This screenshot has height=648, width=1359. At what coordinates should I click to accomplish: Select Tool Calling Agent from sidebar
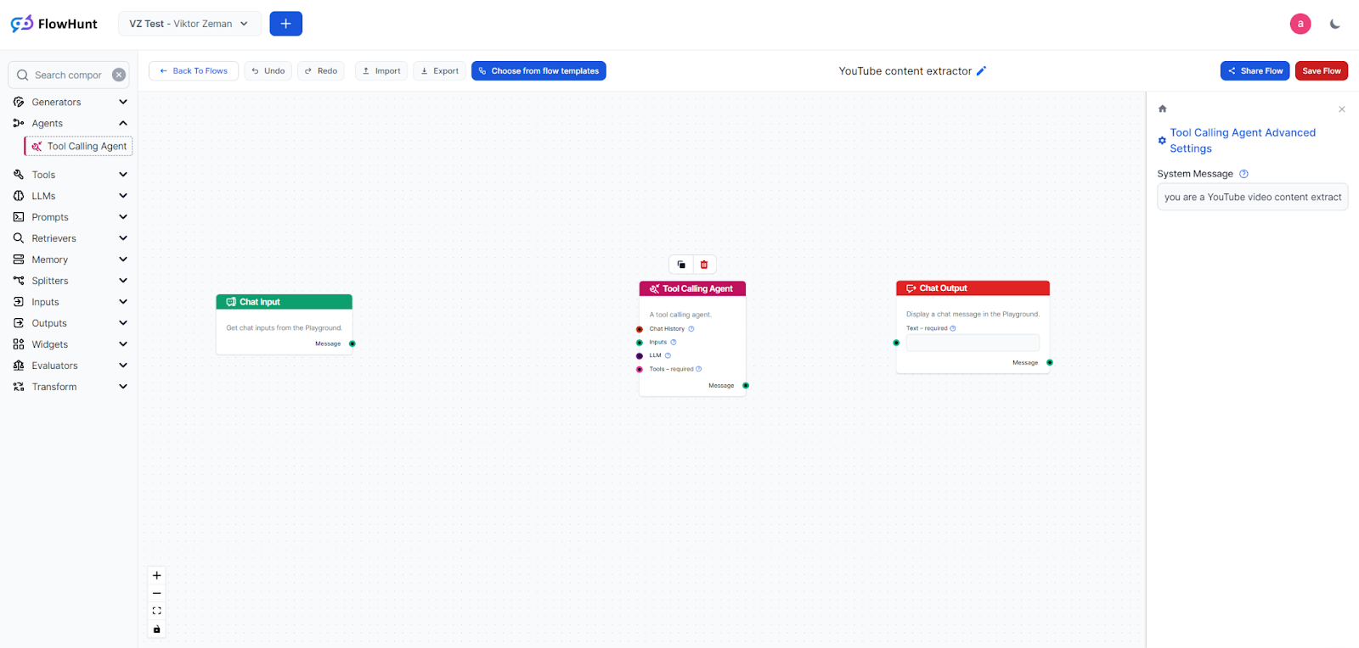79,147
